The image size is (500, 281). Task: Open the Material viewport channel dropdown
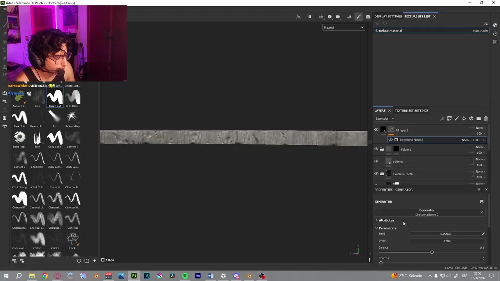click(344, 27)
